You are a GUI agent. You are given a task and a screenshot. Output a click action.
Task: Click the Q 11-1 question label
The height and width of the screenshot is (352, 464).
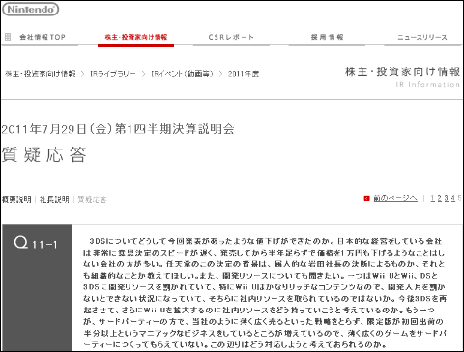coord(36,243)
